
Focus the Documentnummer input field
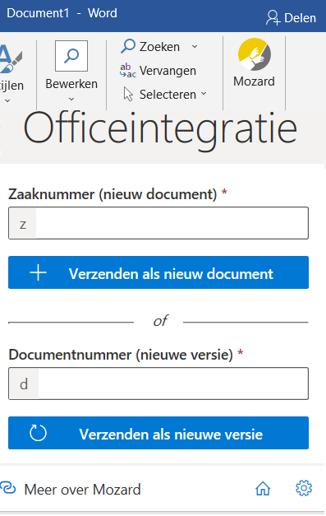(x=158, y=384)
